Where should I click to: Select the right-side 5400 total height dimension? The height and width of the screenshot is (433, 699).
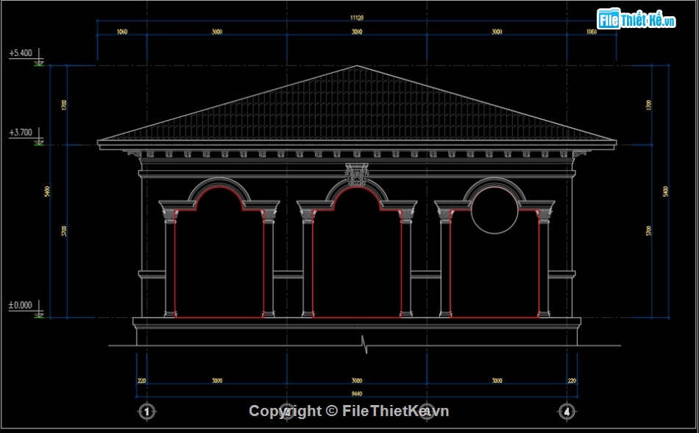[666, 191]
